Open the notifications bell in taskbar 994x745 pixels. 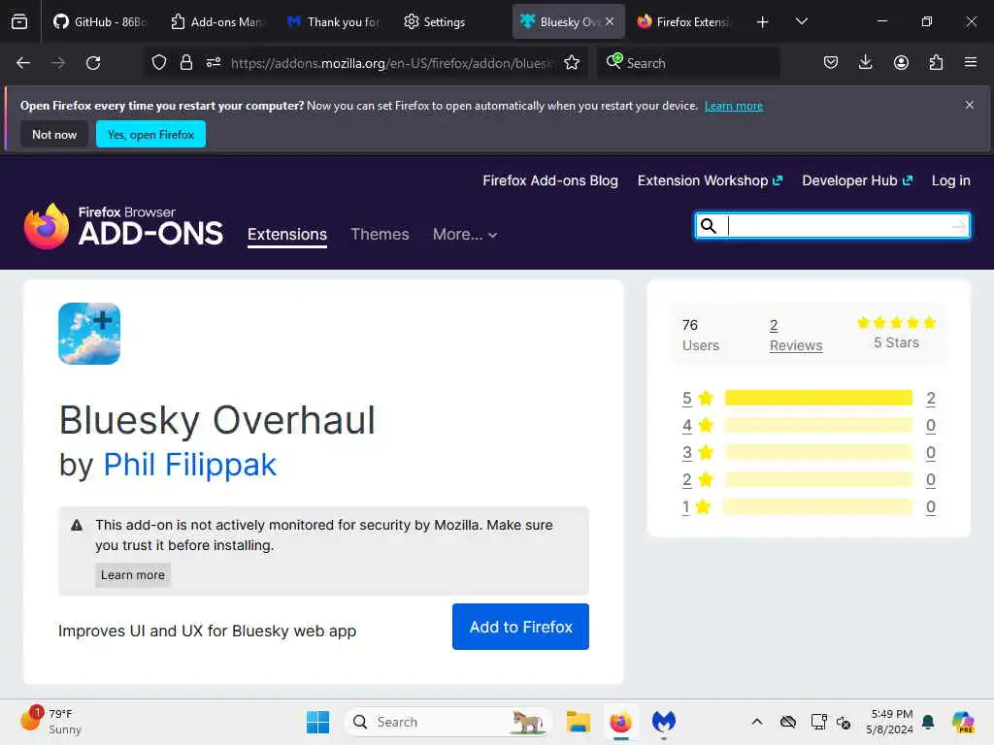point(928,722)
